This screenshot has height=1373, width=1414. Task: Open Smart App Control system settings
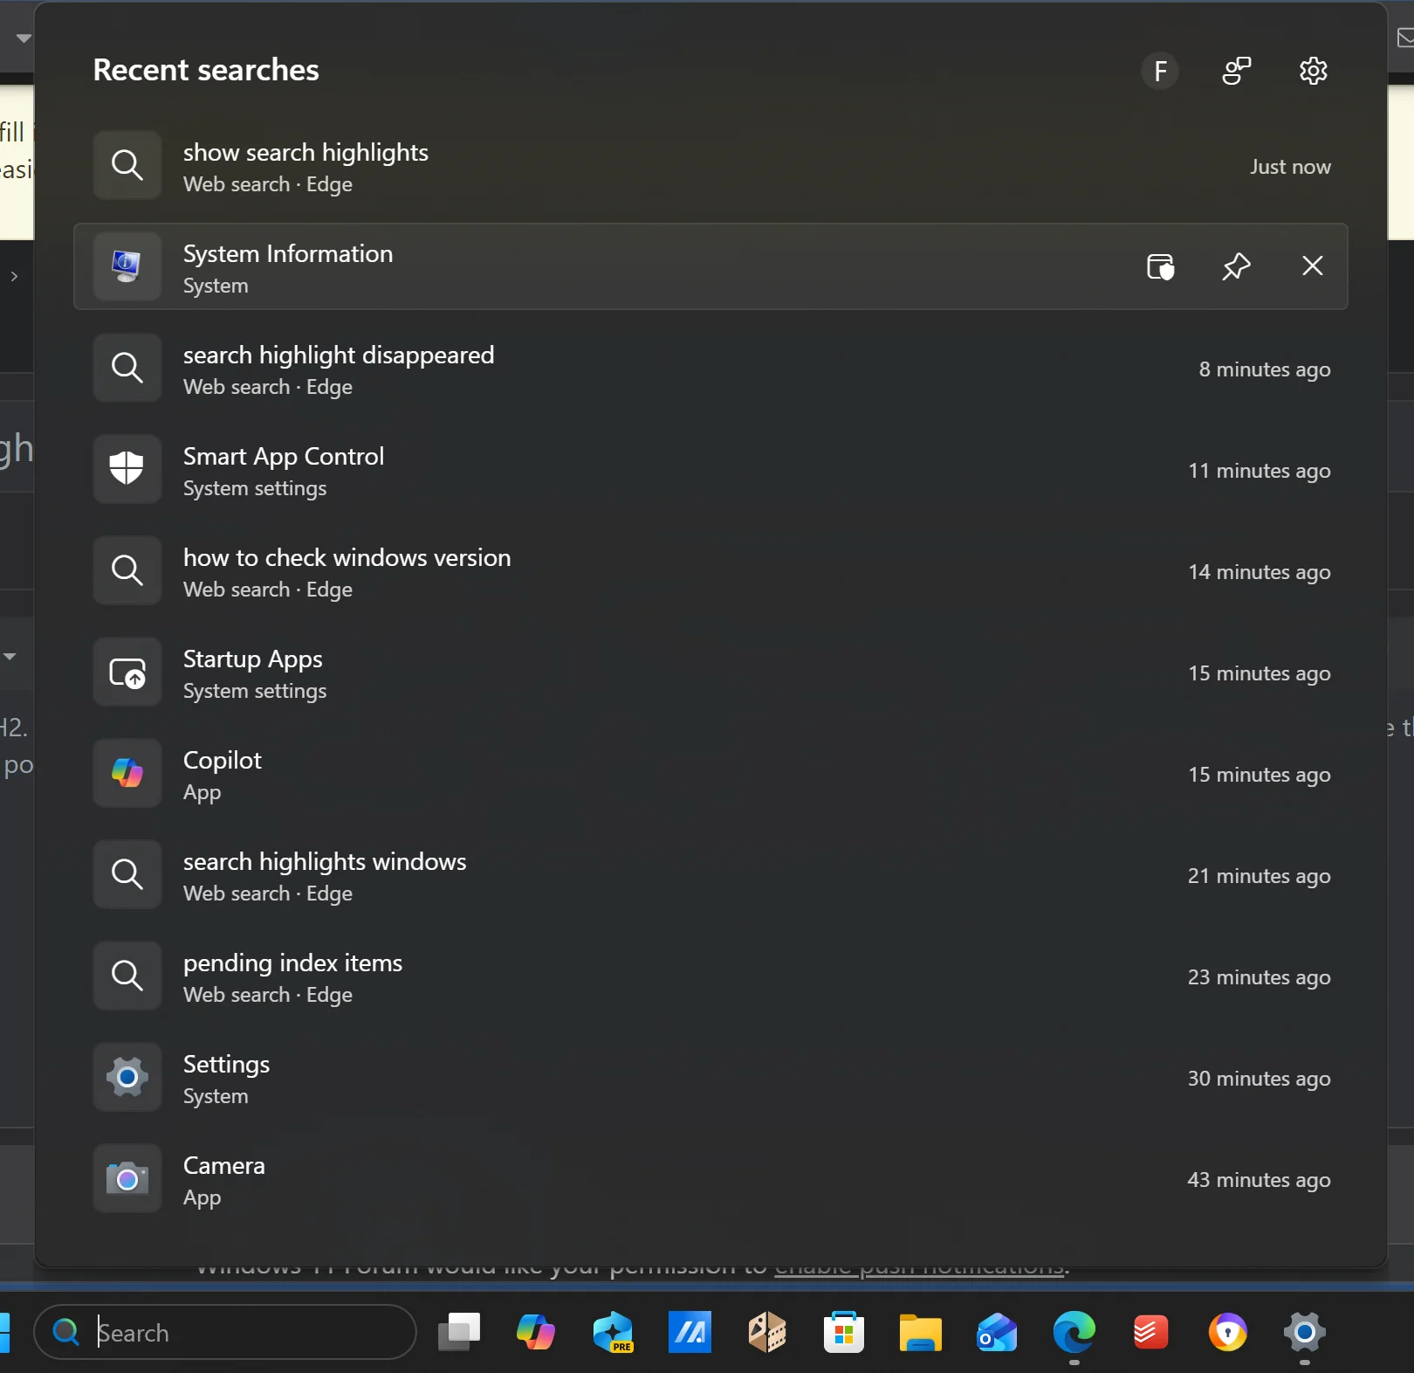(x=710, y=470)
